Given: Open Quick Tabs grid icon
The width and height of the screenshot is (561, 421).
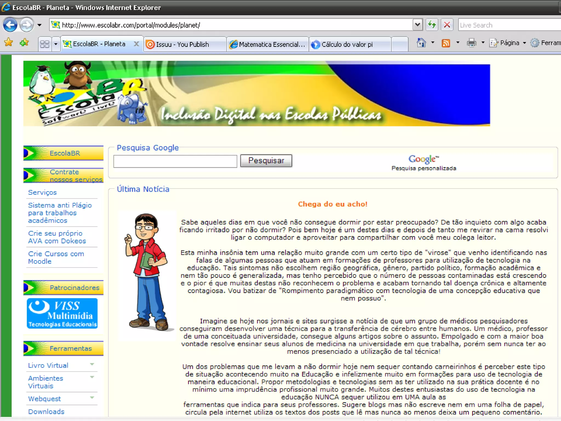Looking at the screenshot, I should click(45, 44).
